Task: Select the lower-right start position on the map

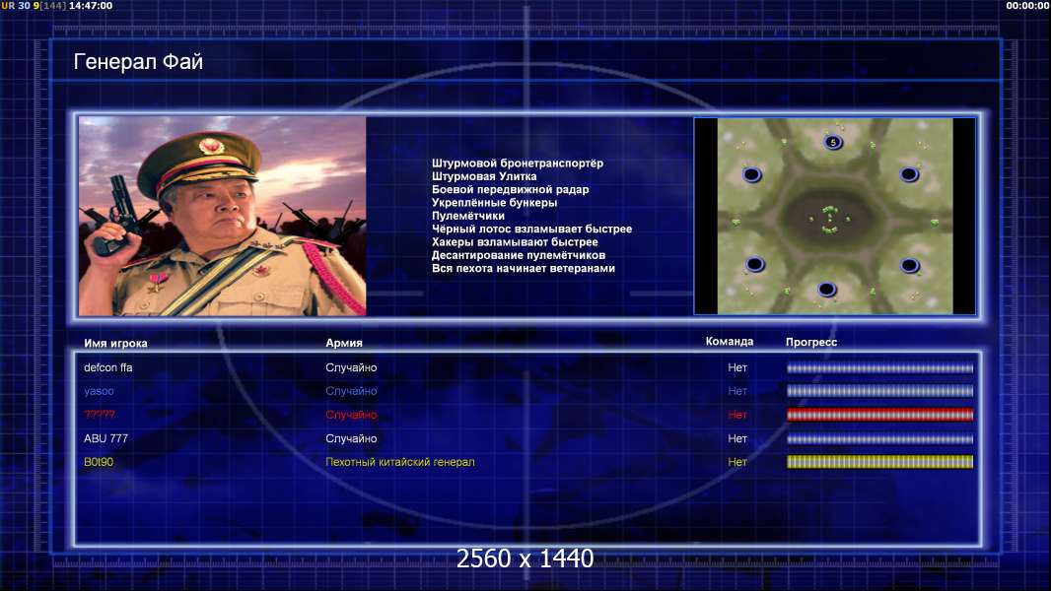Action: 910,266
